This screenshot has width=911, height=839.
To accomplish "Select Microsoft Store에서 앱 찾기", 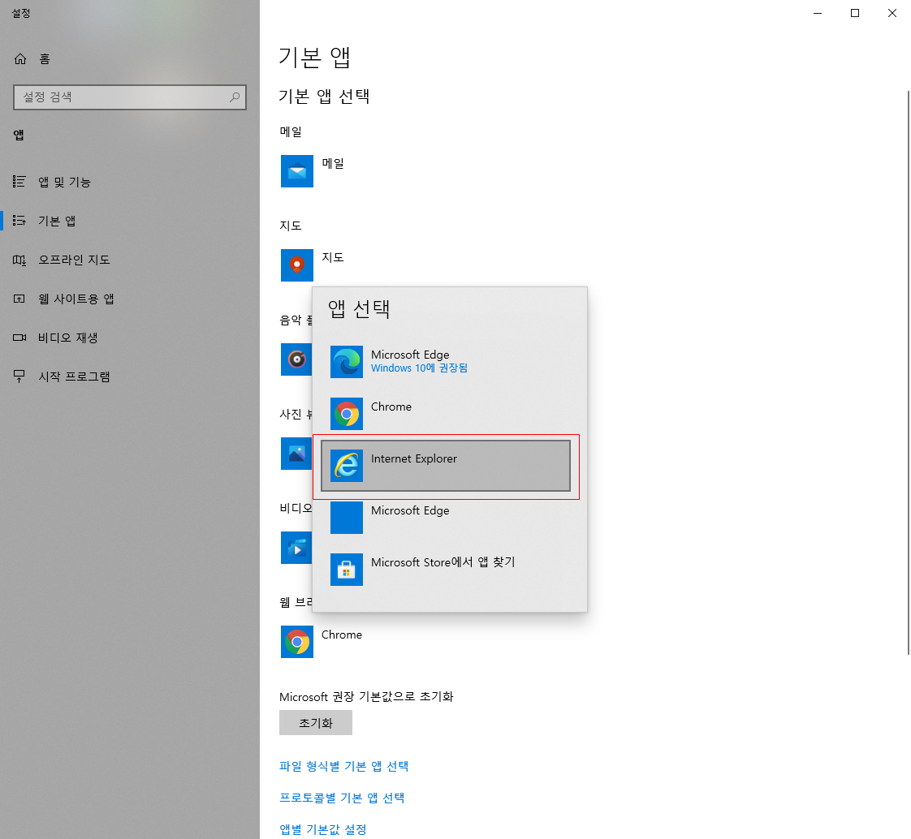I will point(446,570).
